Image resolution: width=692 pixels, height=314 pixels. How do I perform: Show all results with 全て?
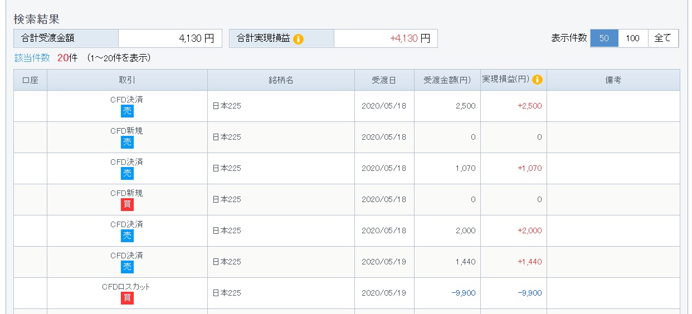(x=663, y=38)
